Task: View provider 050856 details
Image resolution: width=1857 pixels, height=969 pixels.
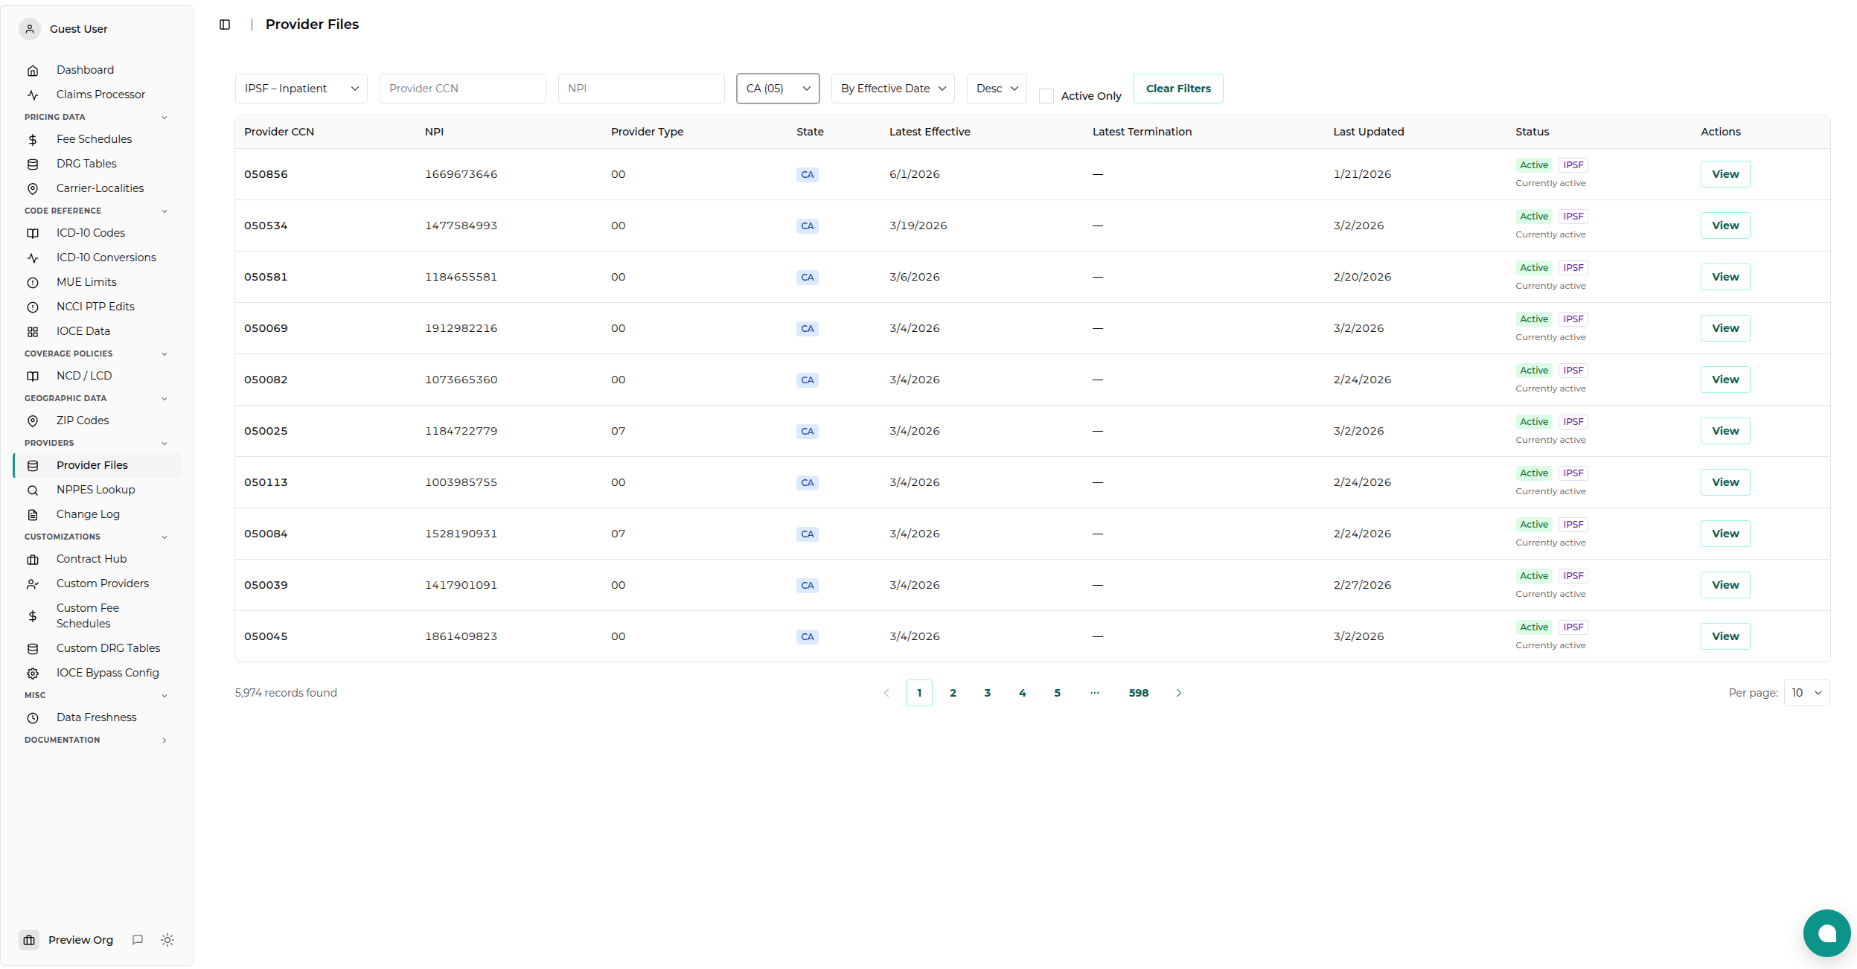Action: [x=1725, y=174]
